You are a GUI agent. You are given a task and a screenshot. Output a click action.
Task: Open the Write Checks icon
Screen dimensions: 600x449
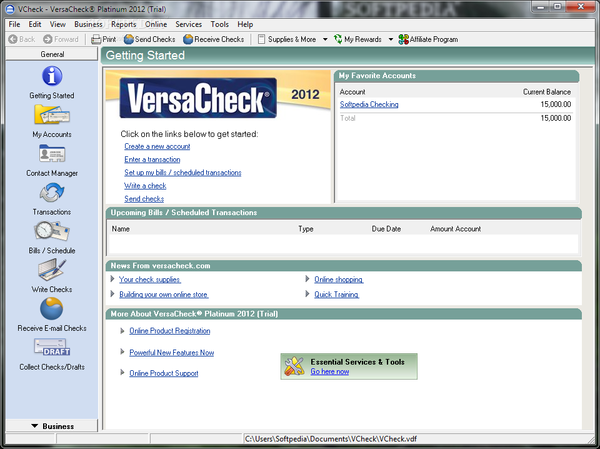pyautogui.click(x=52, y=270)
